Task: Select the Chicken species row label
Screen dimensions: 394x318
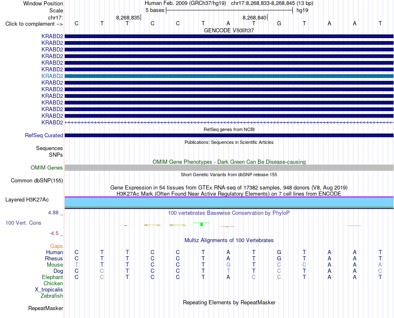Action: [53, 283]
